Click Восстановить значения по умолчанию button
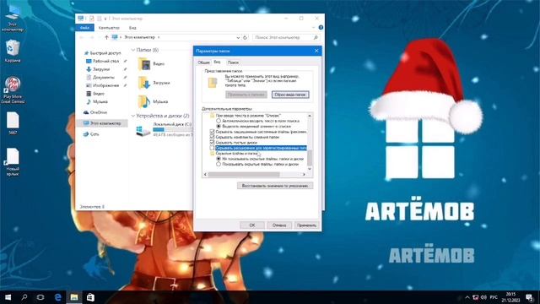 (x=275, y=186)
